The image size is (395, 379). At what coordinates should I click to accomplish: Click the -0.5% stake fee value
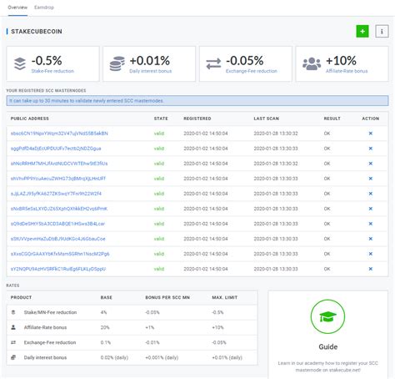coord(47,60)
